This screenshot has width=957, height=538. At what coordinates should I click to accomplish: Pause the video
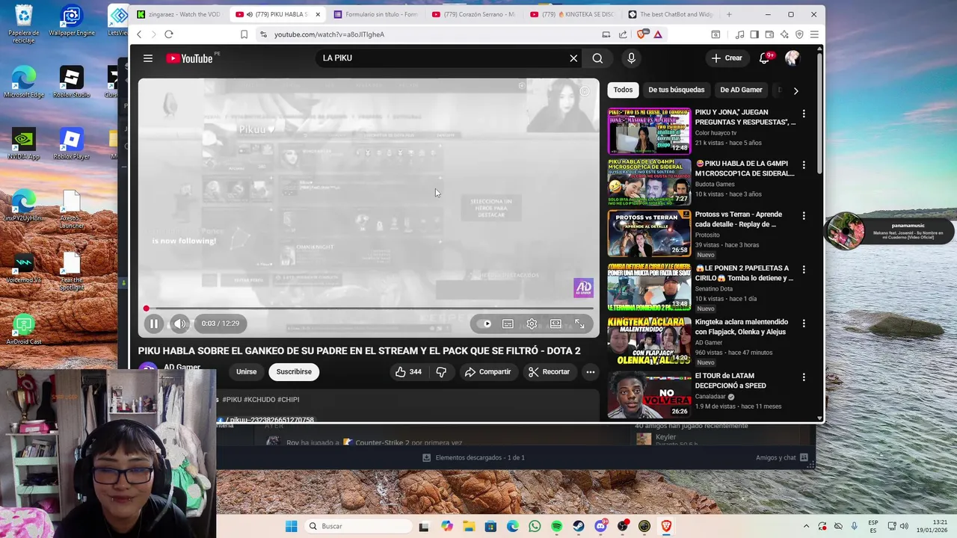click(154, 324)
